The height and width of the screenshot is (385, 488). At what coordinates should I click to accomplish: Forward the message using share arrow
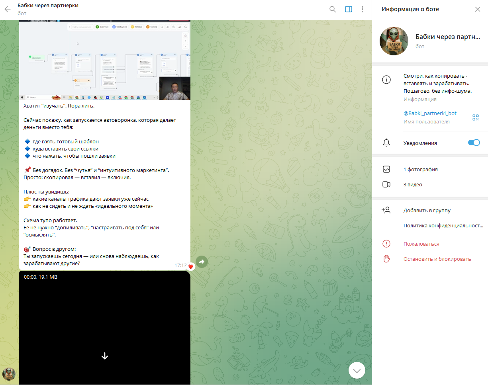pos(202,262)
